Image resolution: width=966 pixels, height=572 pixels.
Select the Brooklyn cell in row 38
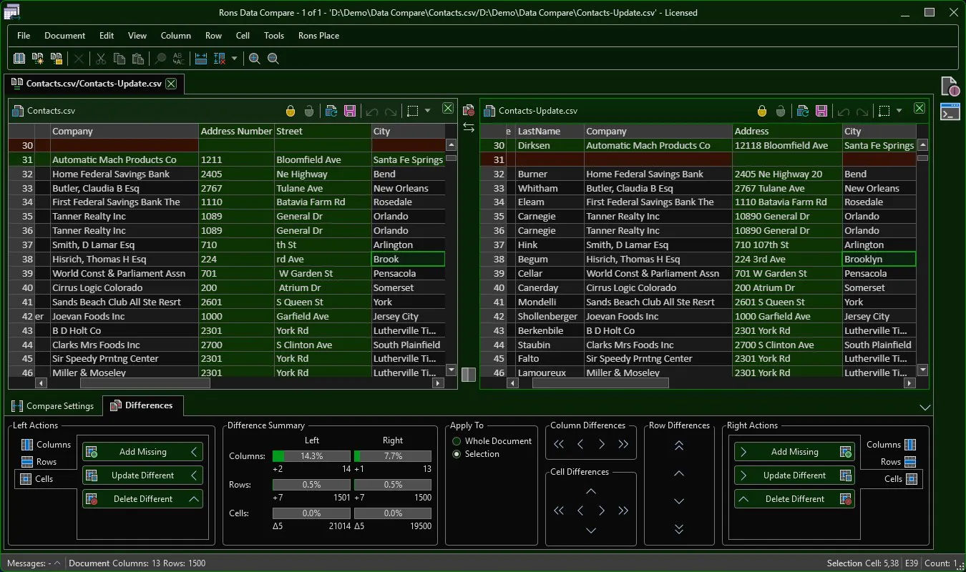879,260
